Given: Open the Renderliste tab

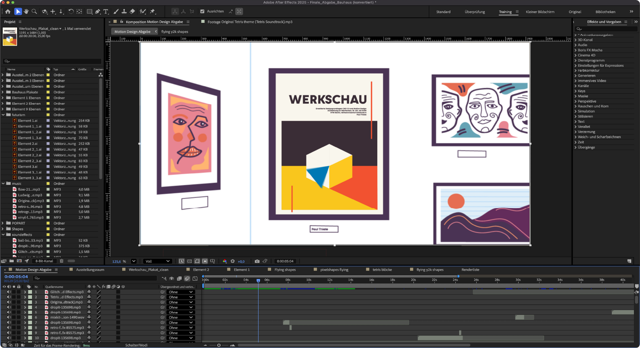Looking at the screenshot, I should pos(471,269).
